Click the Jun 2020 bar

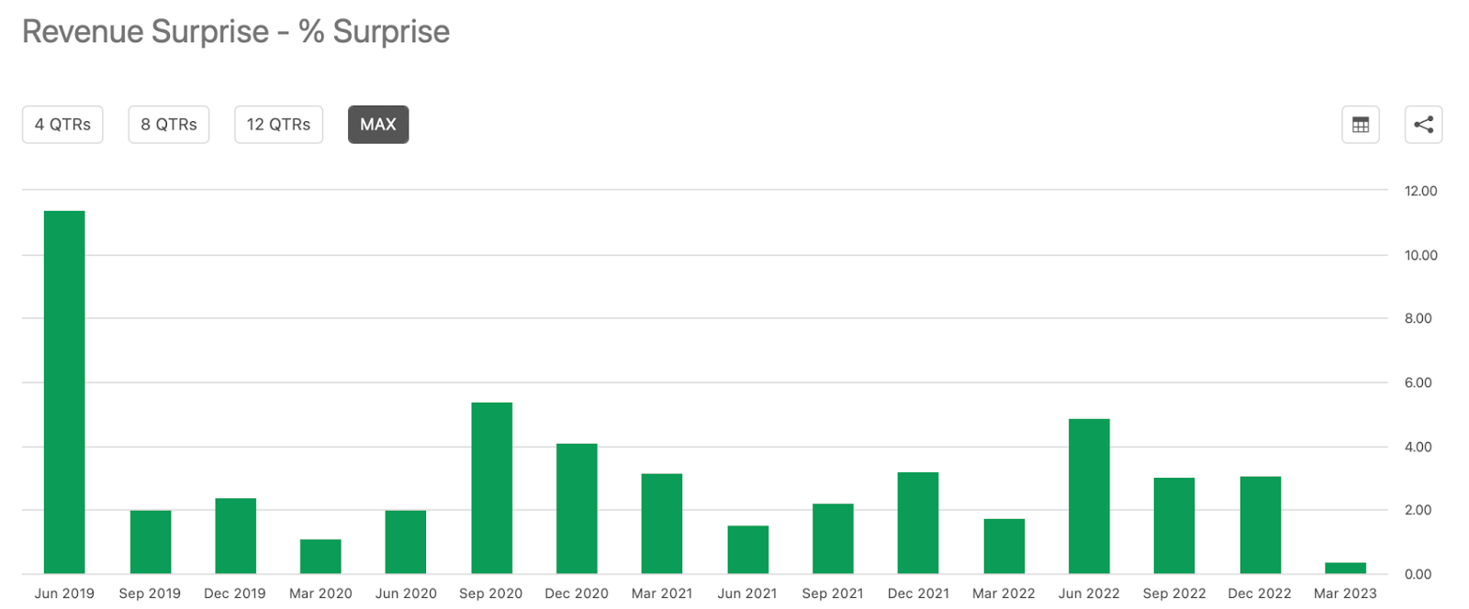406,542
